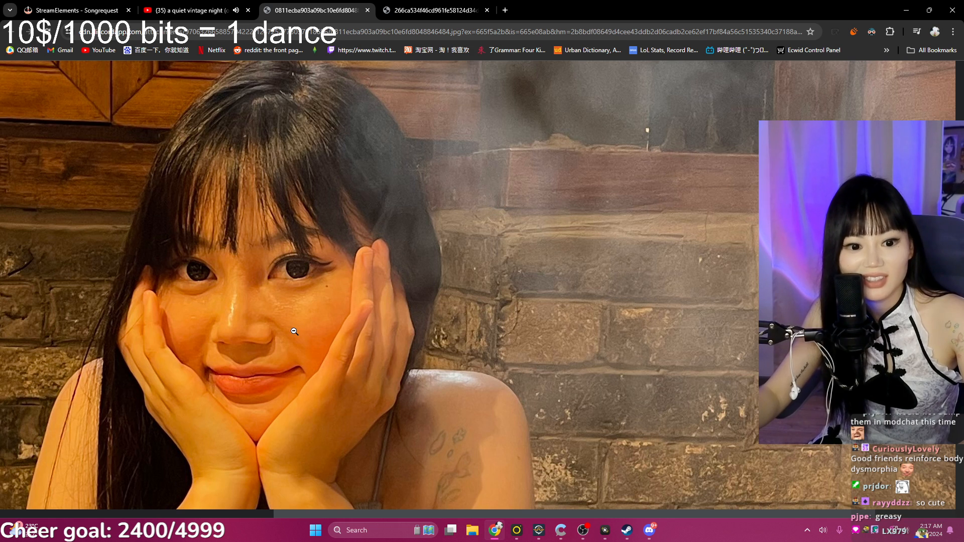964x542 pixels.
Task: Expand the system tray hidden icons
Action: 807,530
